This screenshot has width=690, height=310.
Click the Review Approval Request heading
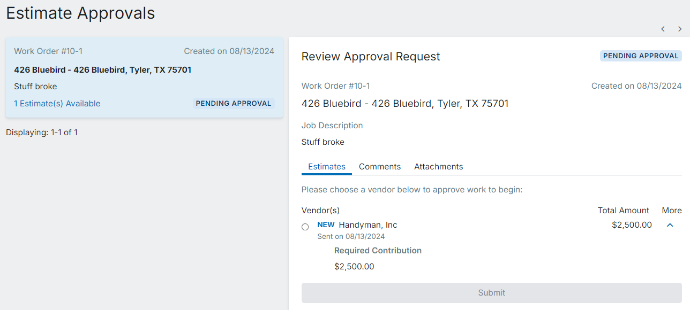point(371,57)
